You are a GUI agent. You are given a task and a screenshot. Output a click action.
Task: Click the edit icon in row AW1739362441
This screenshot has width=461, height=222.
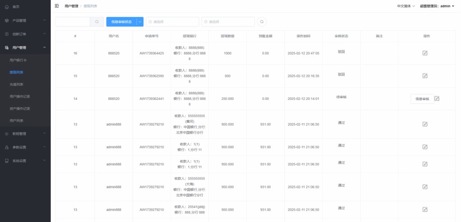tap(437, 99)
